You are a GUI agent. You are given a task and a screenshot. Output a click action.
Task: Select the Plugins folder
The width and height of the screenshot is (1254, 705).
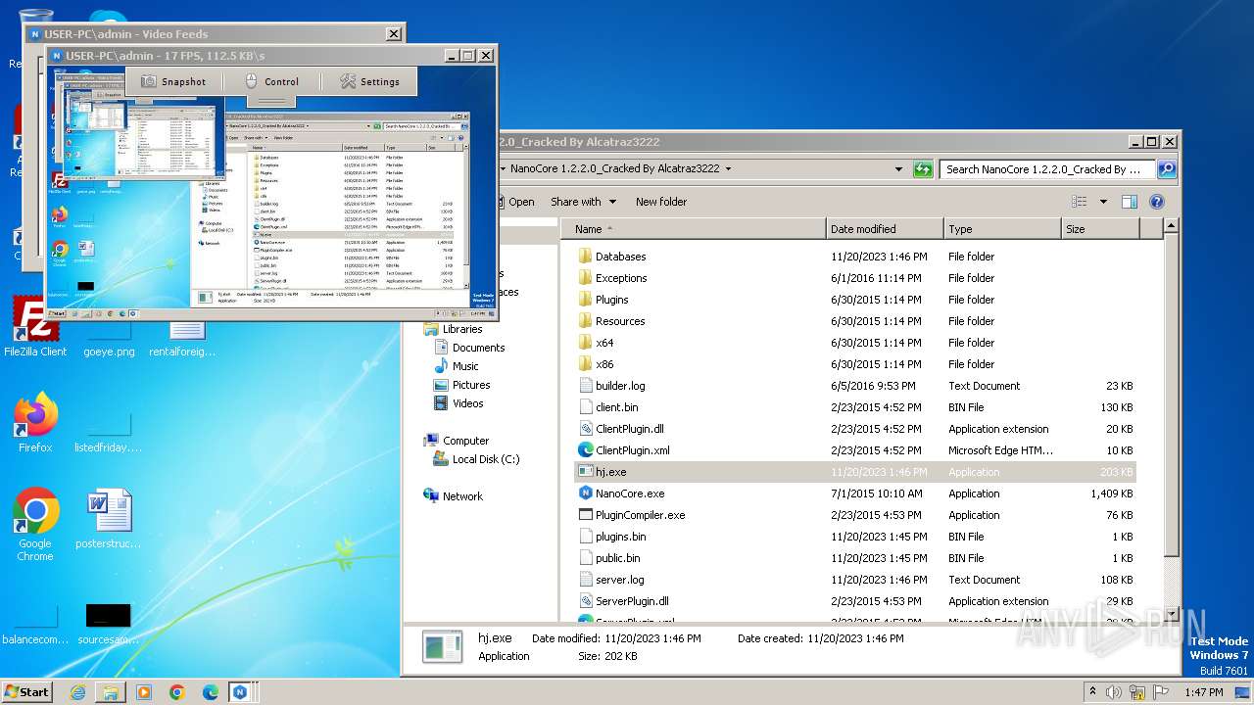854,300
